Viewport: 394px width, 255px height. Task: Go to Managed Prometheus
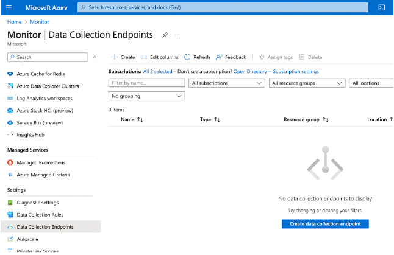[x=41, y=162]
